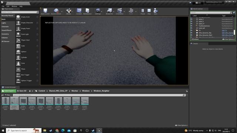
Task: Toggle visibility of toilet_tall actor
Action: click(x=191, y=28)
